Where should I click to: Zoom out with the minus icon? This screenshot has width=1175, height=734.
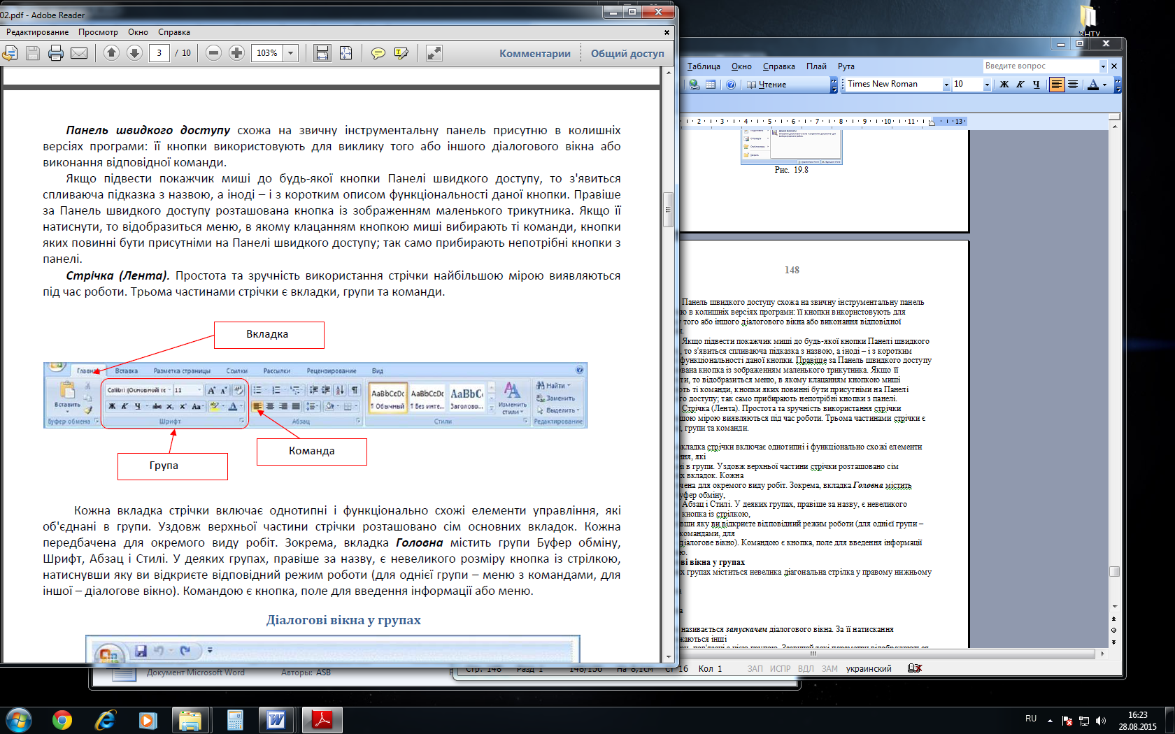pyautogui.click(x=214, y=53)
